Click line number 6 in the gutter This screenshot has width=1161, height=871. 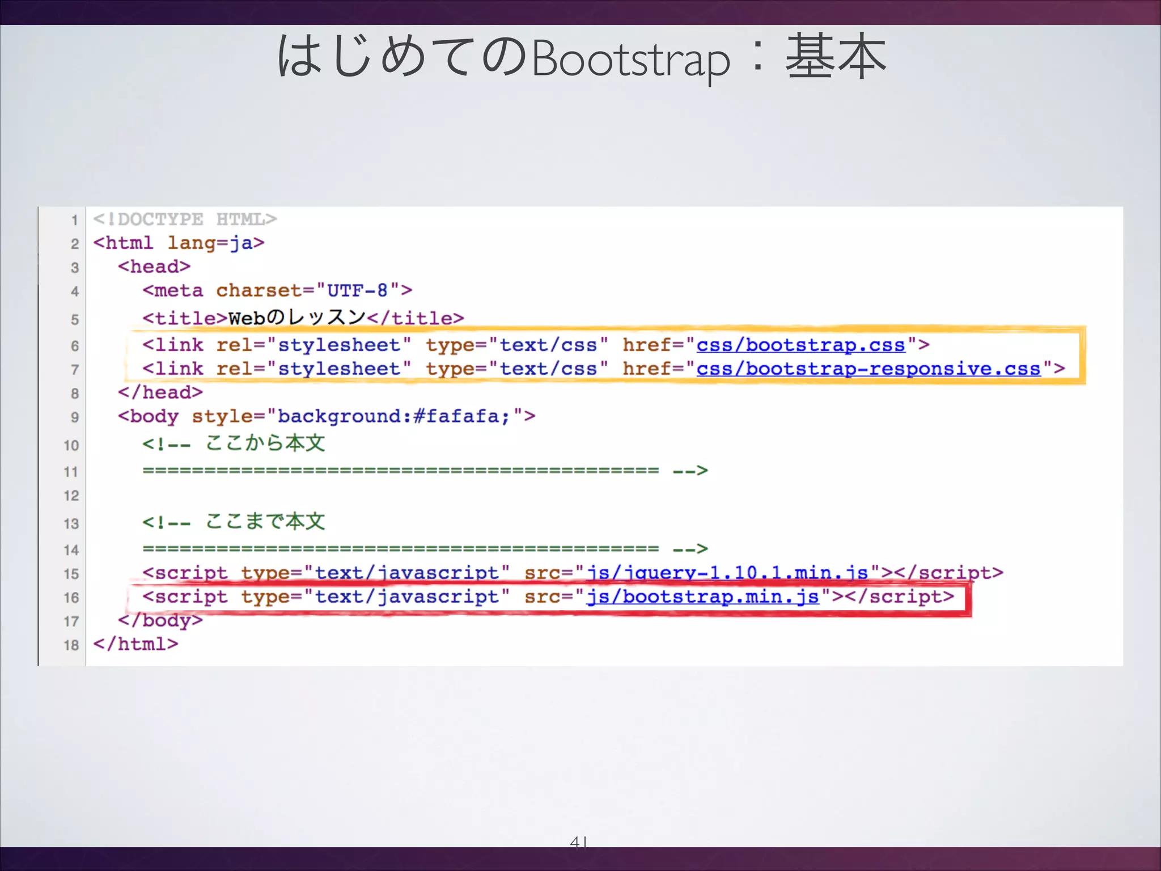pyautogui.click(x=74, y=346)
